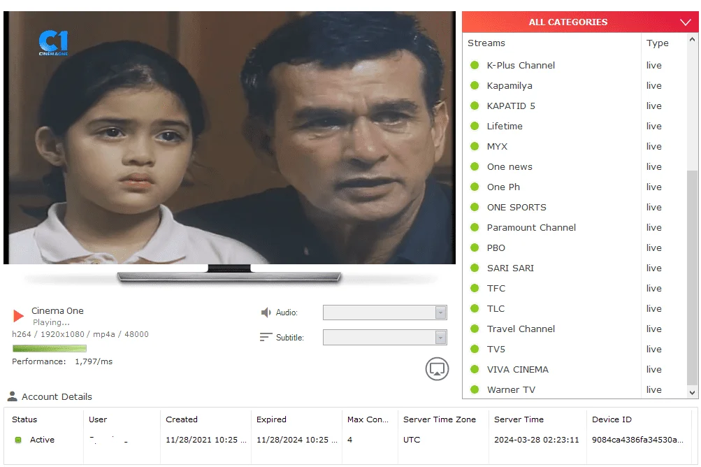701x467 pixels.
Task: Click the cast to screen icon
Action: coord(437,369)
